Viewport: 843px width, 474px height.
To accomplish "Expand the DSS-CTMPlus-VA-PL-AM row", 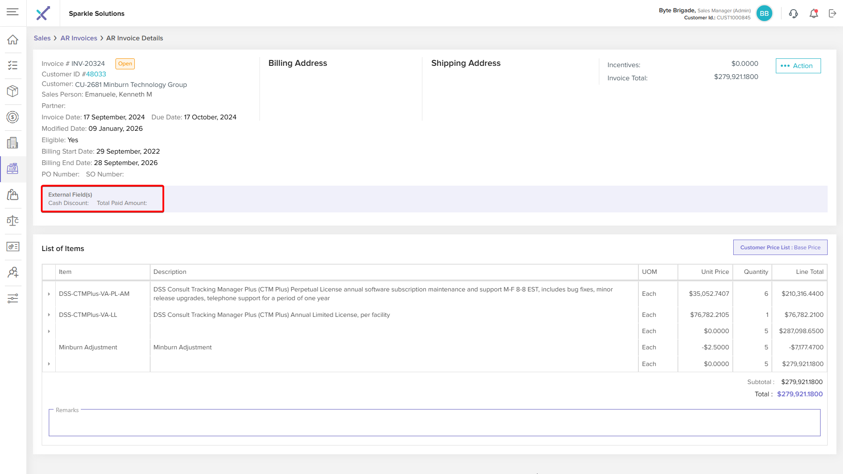I will (49, 294).
